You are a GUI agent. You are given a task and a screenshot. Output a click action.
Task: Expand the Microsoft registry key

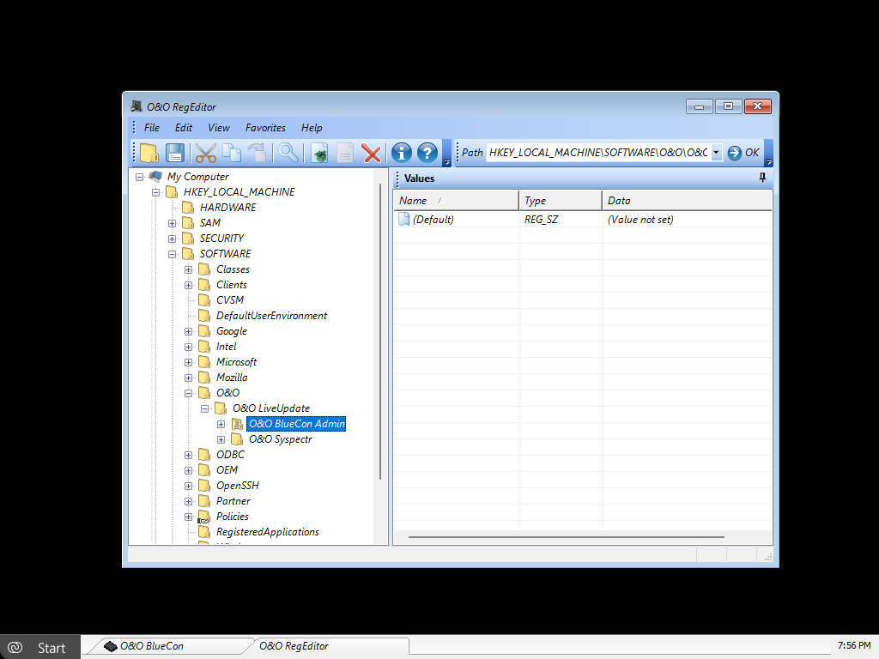(x=189, y=362)
